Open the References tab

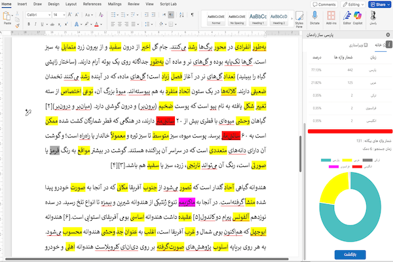(92, 4)
